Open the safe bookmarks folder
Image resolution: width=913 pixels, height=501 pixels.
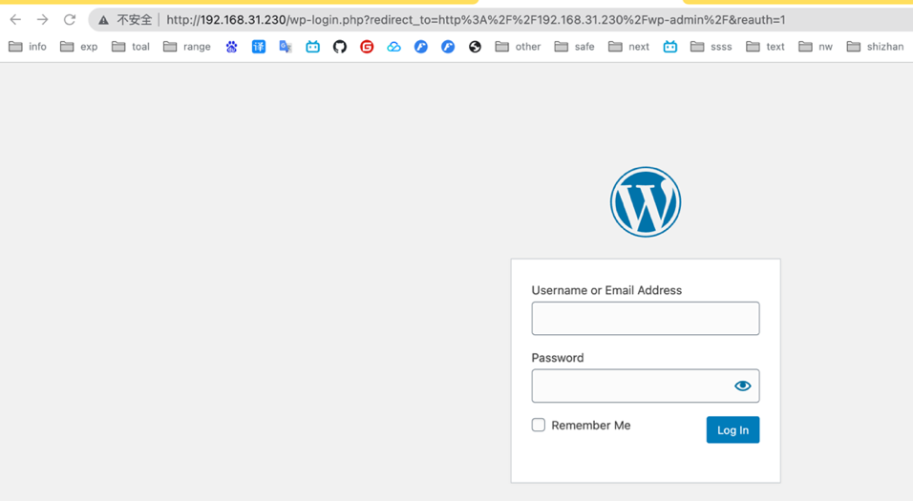[x=574, y=46]
